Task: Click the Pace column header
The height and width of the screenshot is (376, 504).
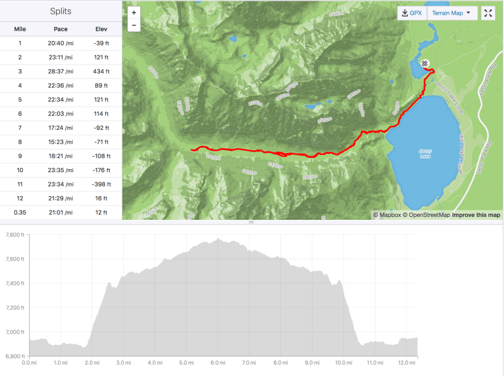Action: pyautogui.click(x=61, y=29)
